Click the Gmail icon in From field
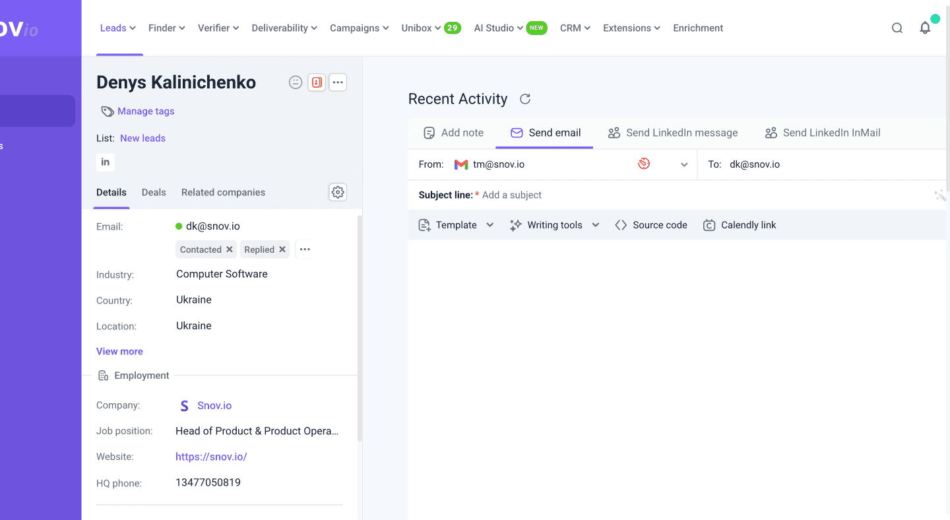The image size is (950, 520). click(461, 164)
